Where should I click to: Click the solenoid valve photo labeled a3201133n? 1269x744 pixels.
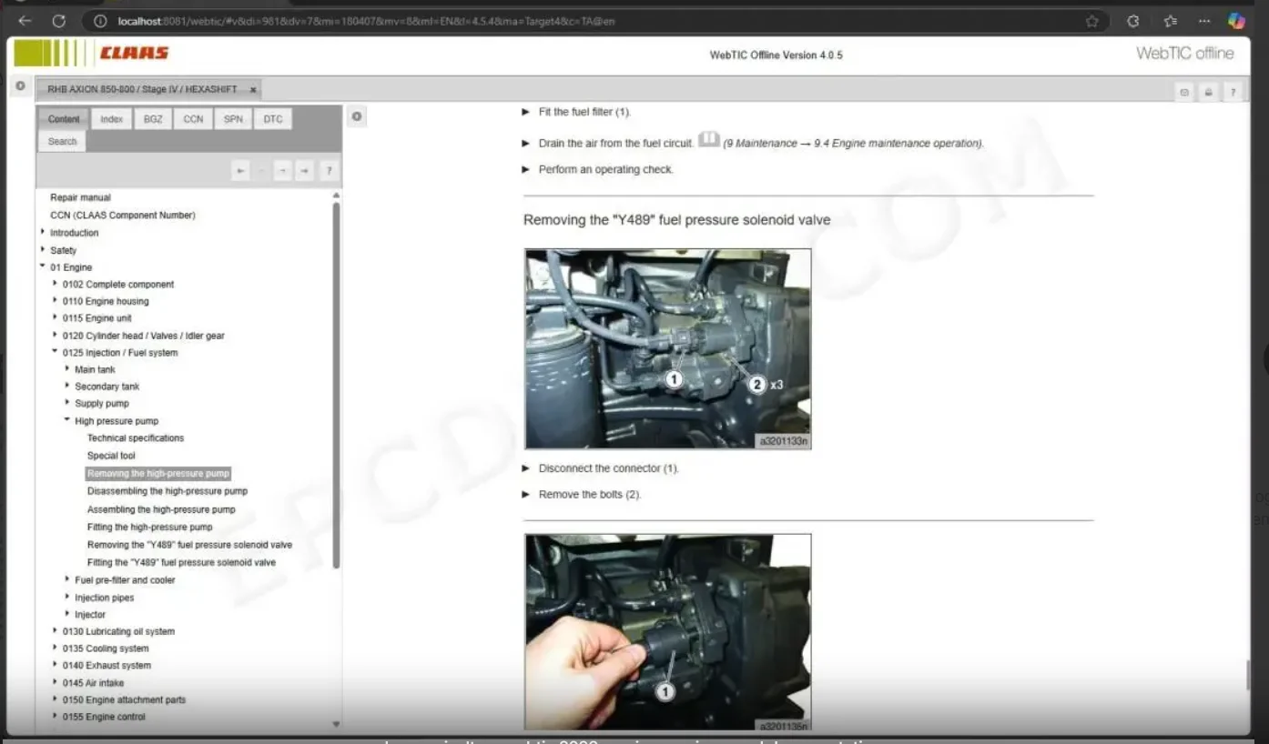tap(668, 349)
